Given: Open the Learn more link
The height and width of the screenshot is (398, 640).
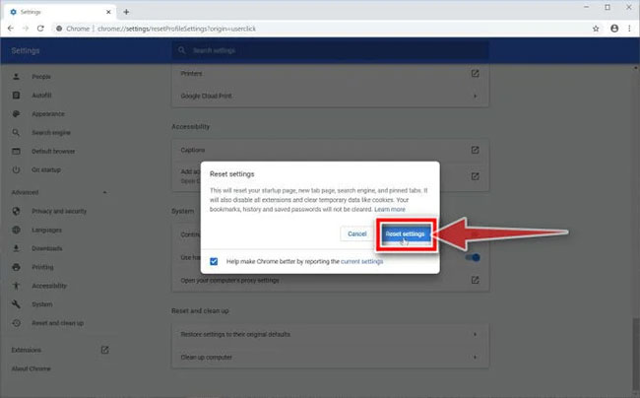Looking at the screenshot, I should (390, 210).
